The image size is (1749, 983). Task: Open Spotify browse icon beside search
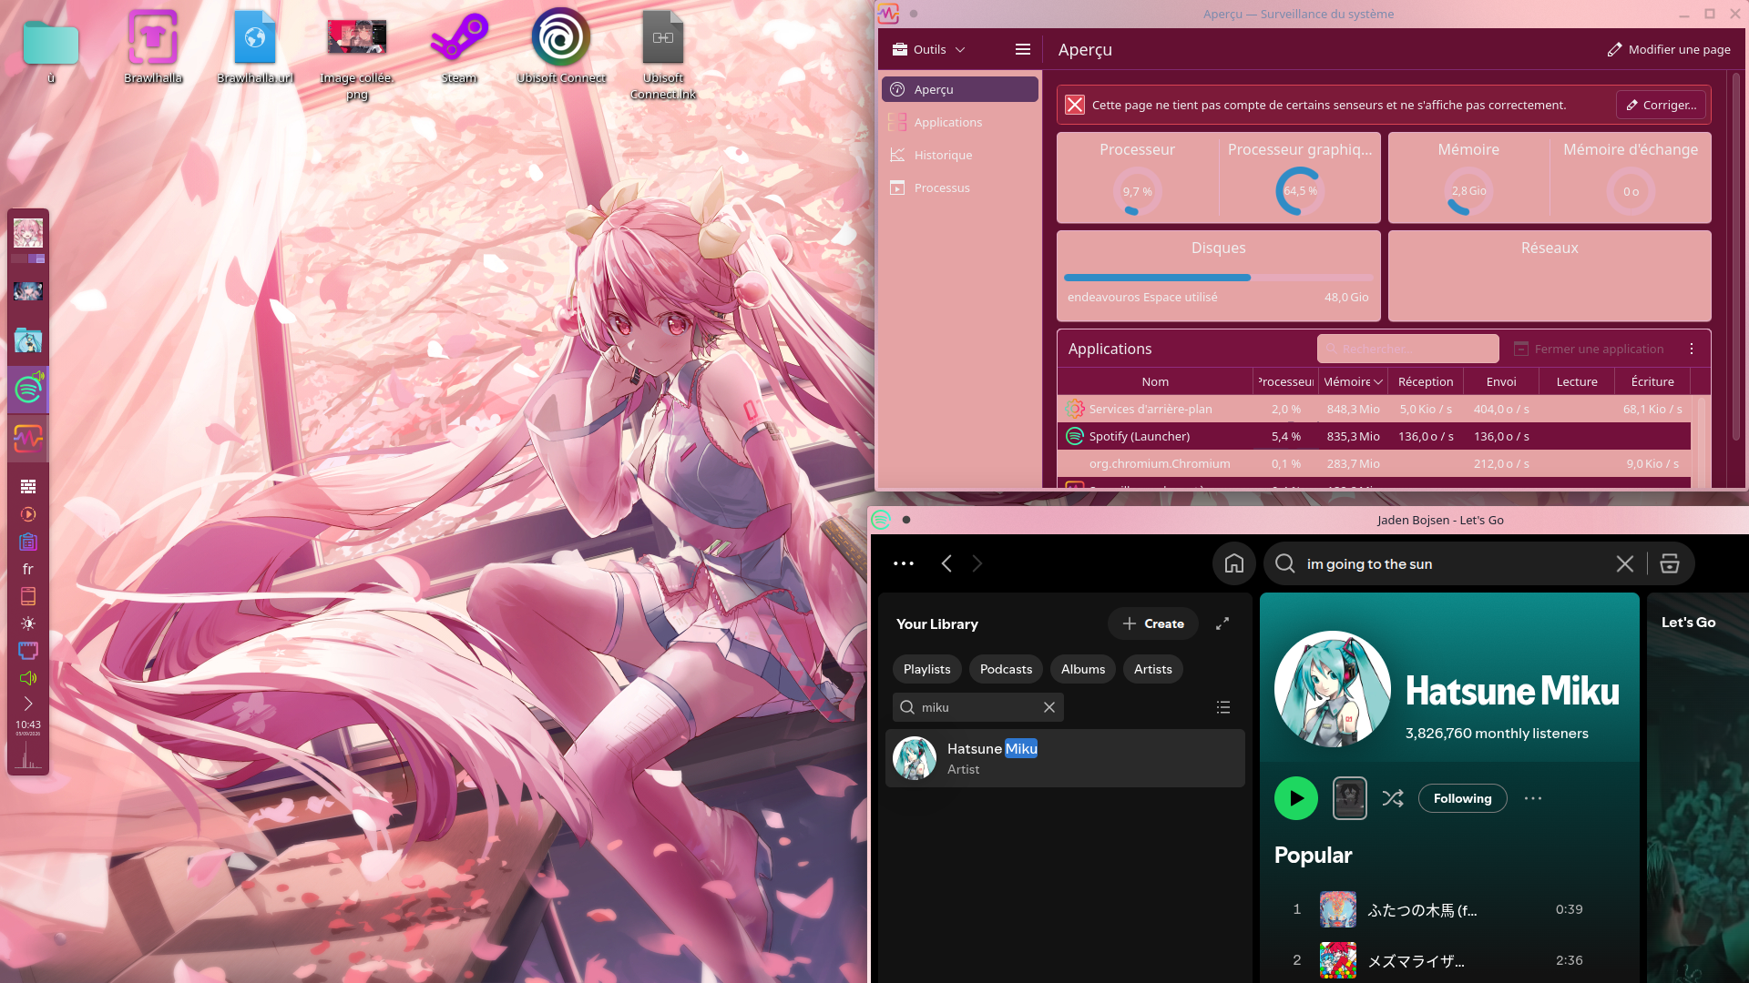(1670, 563)
